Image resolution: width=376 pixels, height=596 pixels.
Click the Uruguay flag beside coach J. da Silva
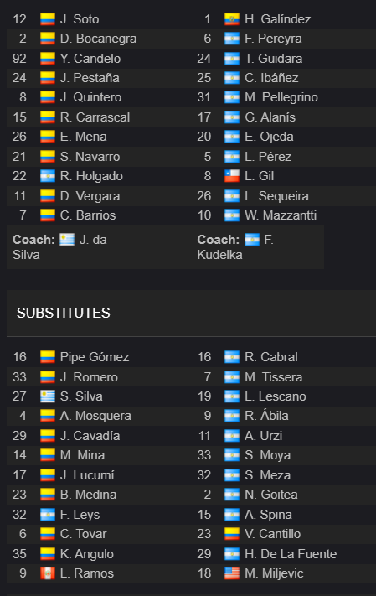click(x=67, y=240)
